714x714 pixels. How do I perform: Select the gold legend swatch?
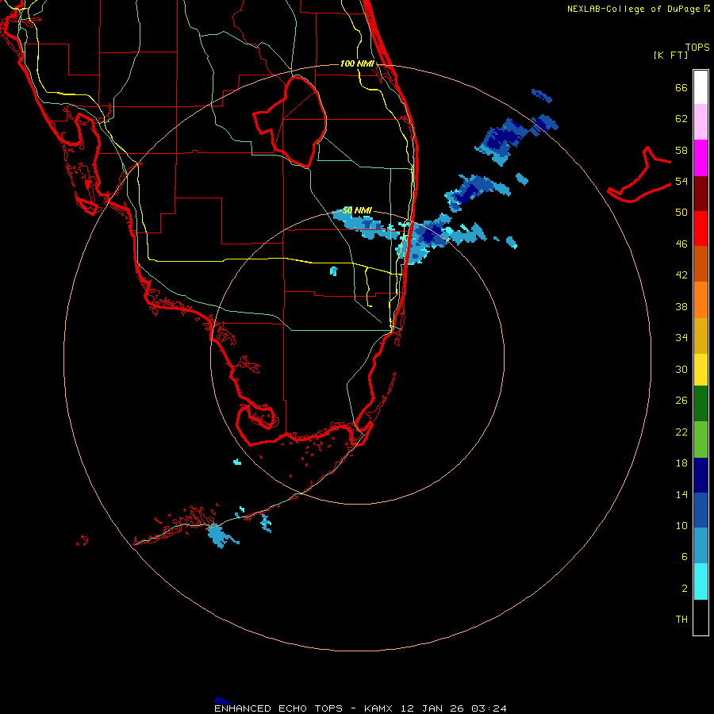[701, 336]
